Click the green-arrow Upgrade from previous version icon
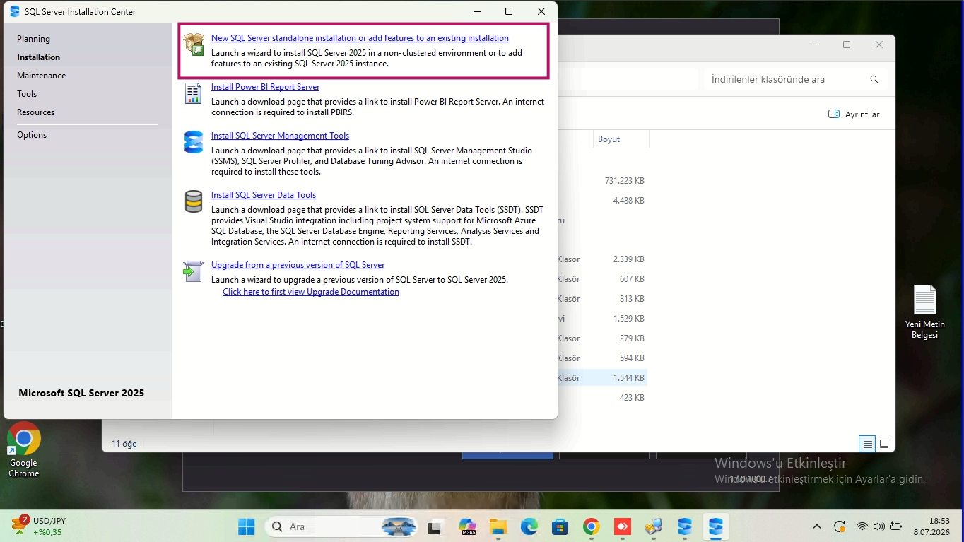964x542 pixels. (194, 271)
